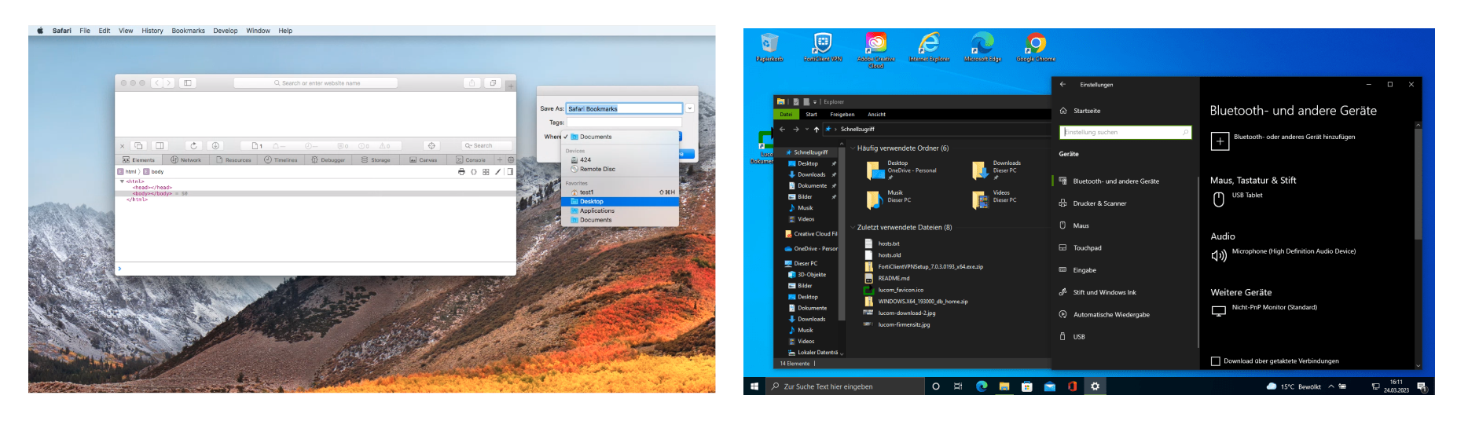Open Windows Start menu

(x=754, y=386)
